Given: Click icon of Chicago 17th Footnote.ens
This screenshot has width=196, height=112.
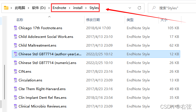Looking at the screenshot, I should coord(15,28).
